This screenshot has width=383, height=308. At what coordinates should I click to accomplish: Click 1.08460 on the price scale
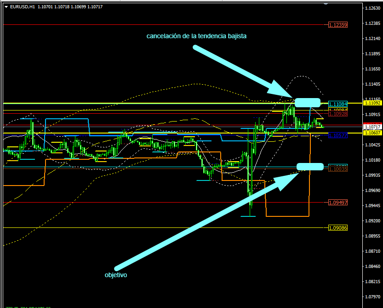pos(373,266)
